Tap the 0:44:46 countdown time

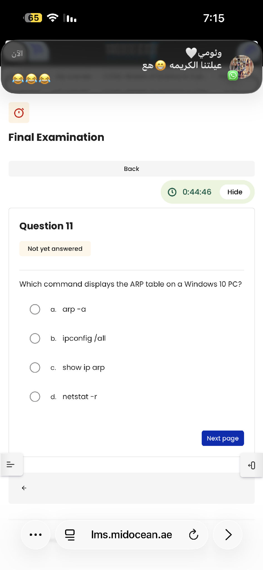pyautogui.click(x=197, y=192)
